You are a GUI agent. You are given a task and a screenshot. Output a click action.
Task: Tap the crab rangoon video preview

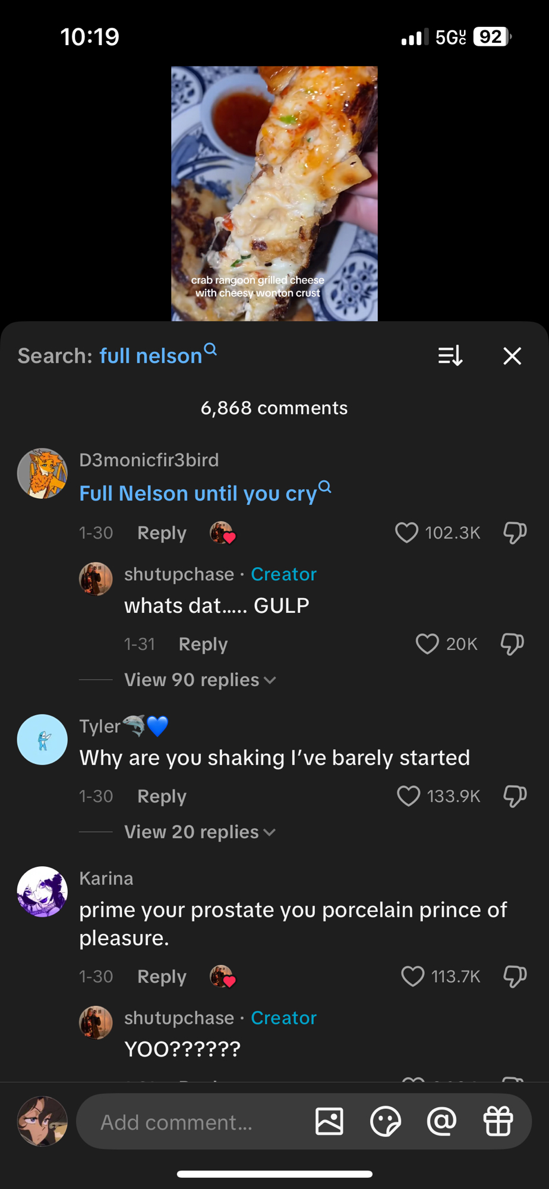coord(274,193)
